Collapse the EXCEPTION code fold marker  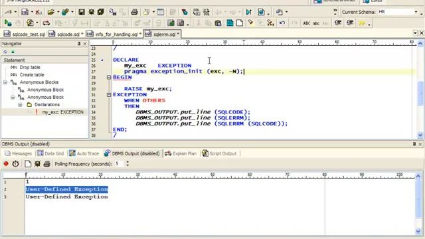(x=109, y=95)
